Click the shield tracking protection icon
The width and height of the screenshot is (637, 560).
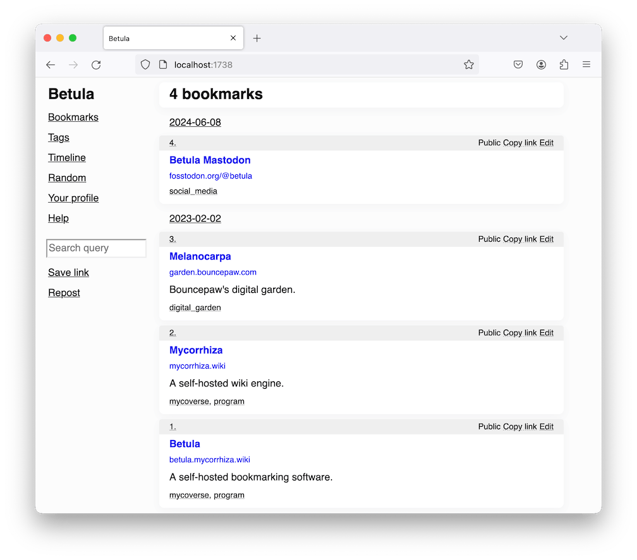(145, 64)
